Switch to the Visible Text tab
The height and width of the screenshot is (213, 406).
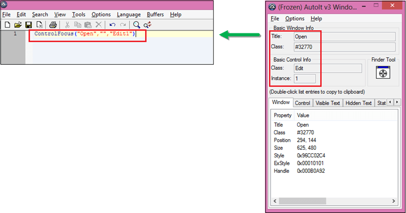[328, 103]
